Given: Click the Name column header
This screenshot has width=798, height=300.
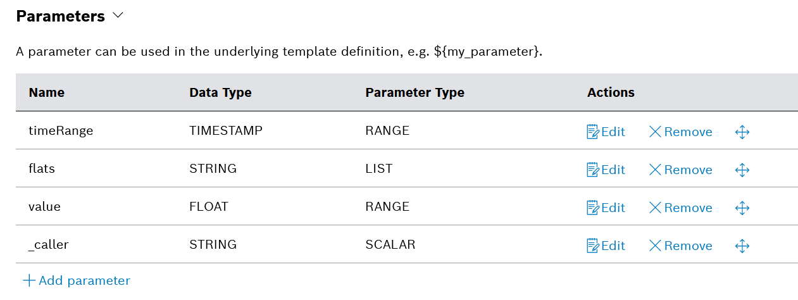Looking at the screenshot, I should coord(47,92).
